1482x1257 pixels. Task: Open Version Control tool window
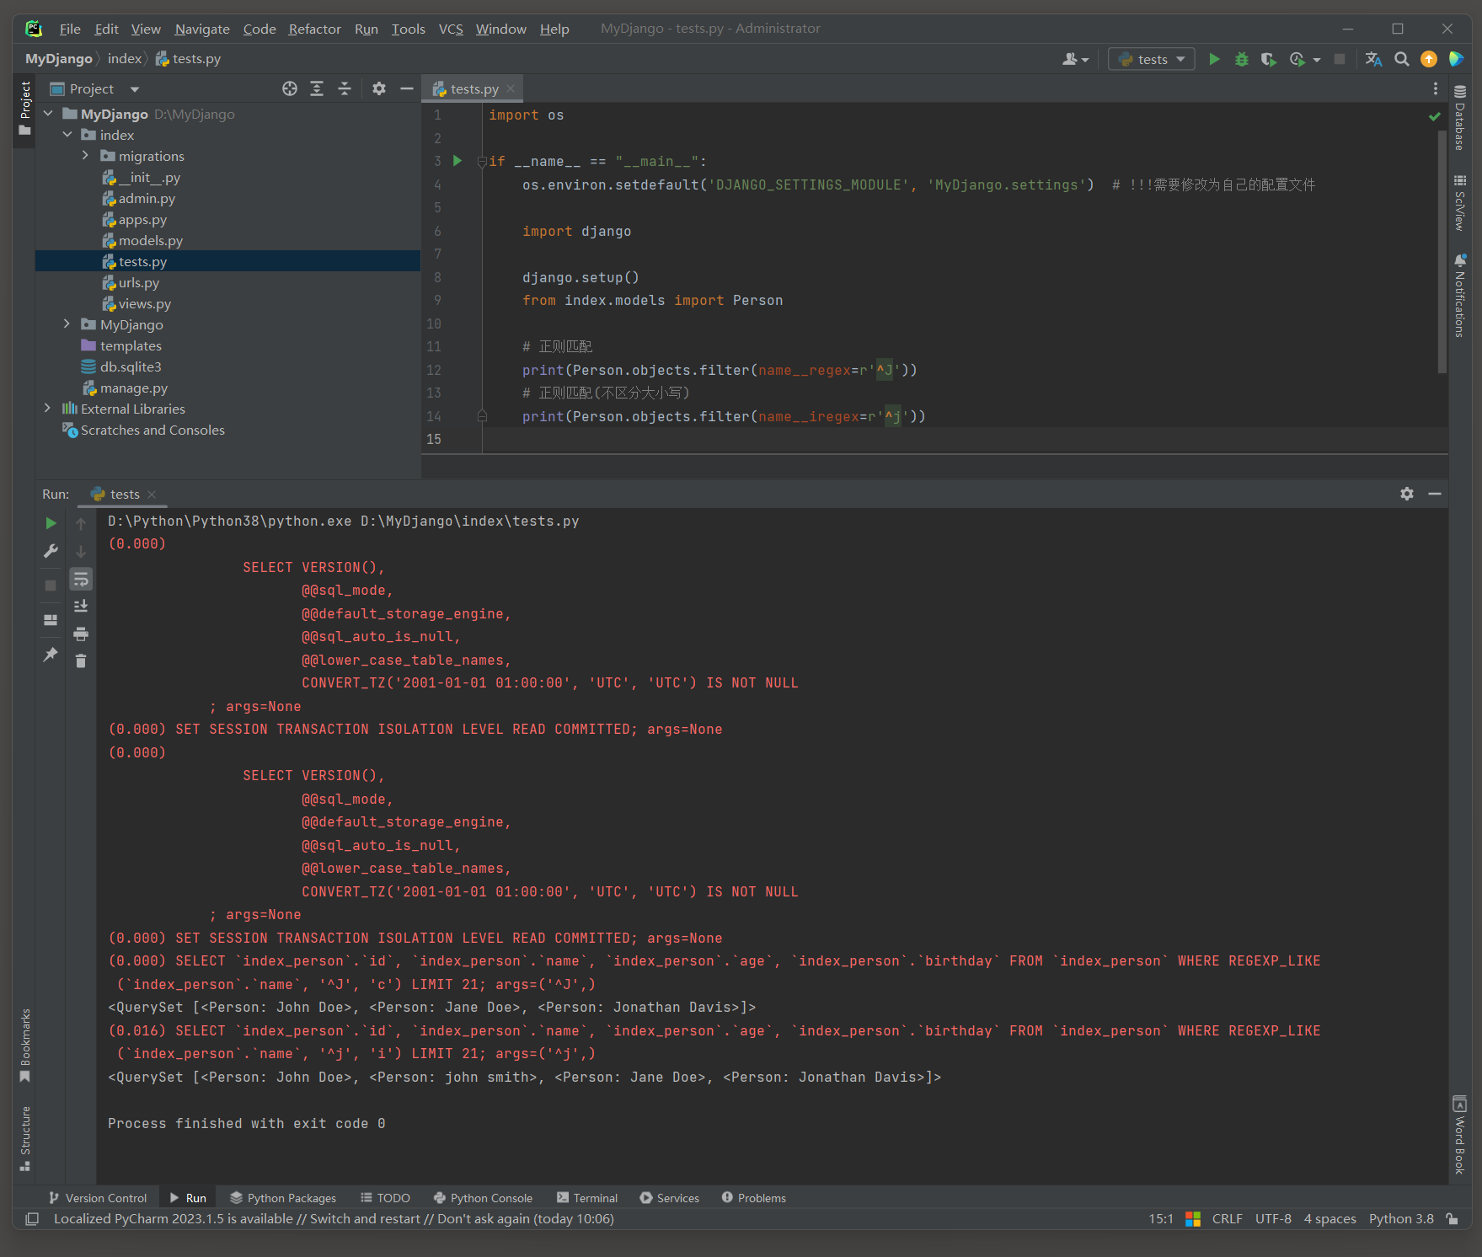coord(98,1198)
